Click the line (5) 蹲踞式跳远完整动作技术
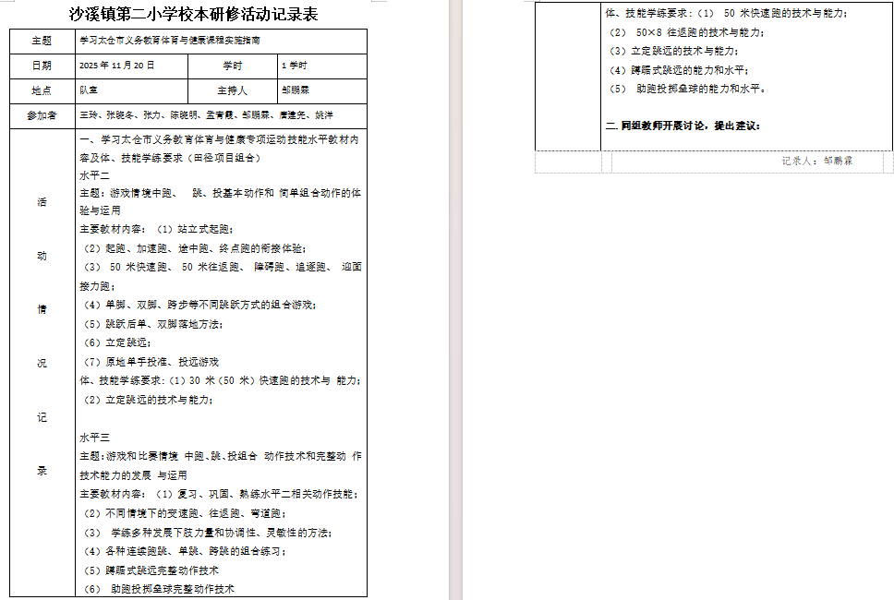 151,570
